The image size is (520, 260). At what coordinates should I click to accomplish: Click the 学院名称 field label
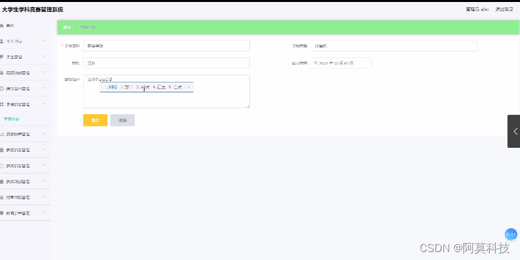(72, 46)
